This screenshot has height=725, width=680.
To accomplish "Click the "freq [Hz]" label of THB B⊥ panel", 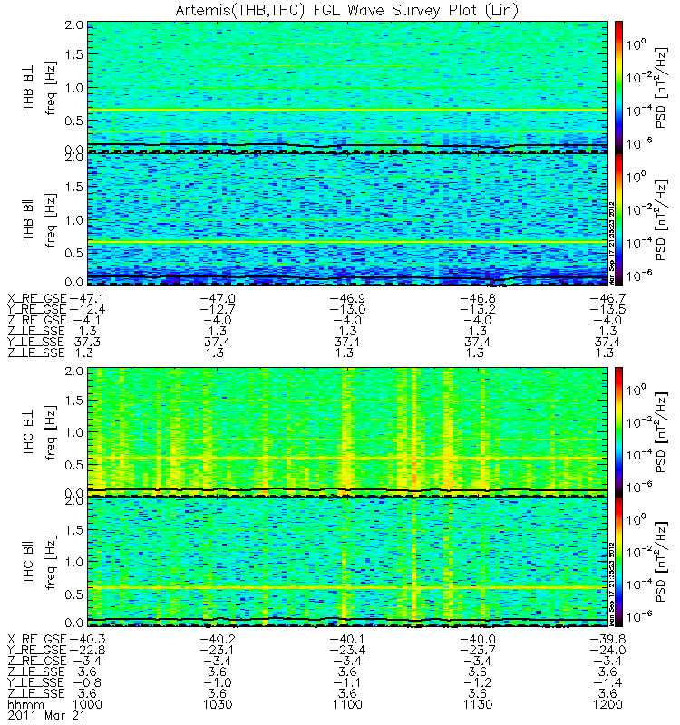I will tap(51, 87).
